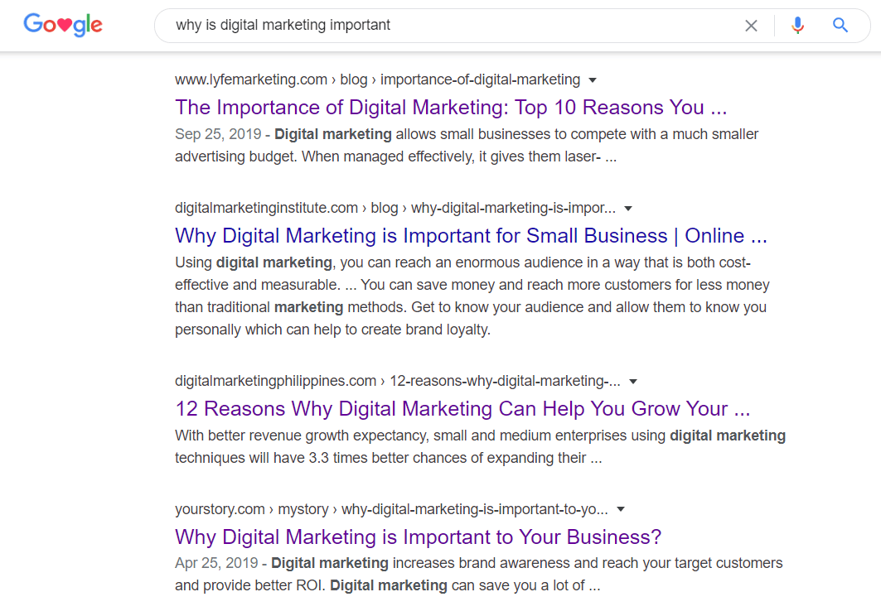
Task: Open dropdown arrow next to lyfemarketing.com URL
Action: [x=593, y=80]
